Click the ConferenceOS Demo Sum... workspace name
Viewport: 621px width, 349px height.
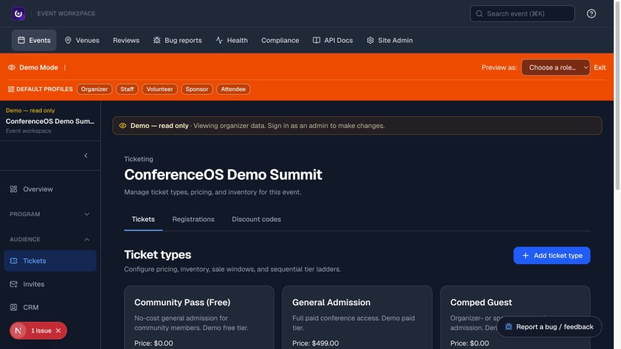(50, 121)
